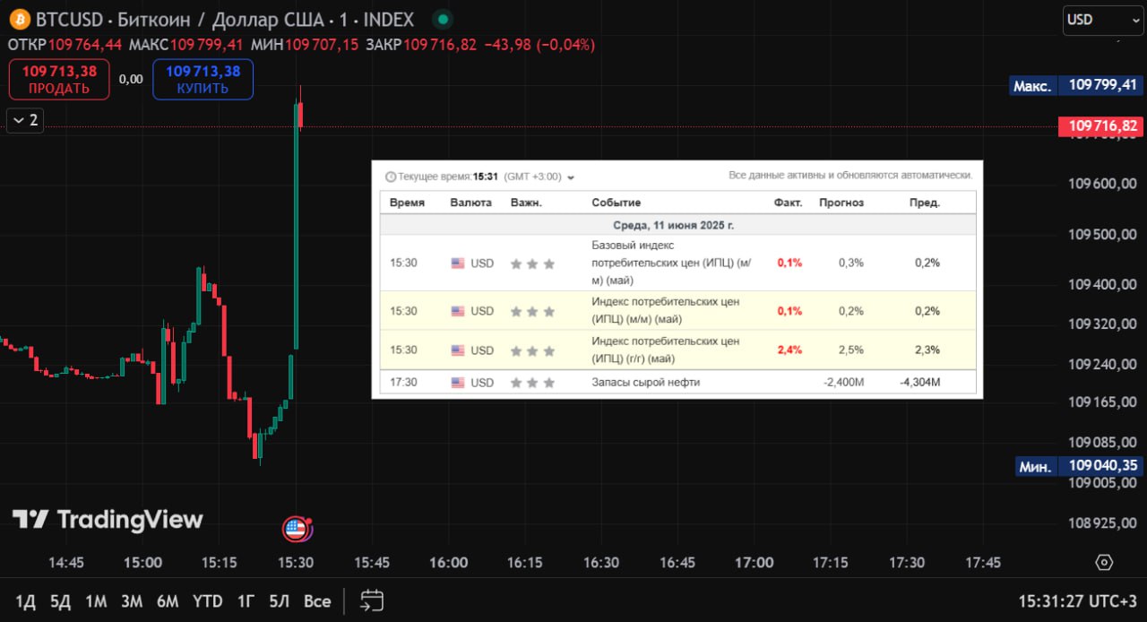Expand the indicators legend chevron
The image size is (1147, 622).
(25, 120)
